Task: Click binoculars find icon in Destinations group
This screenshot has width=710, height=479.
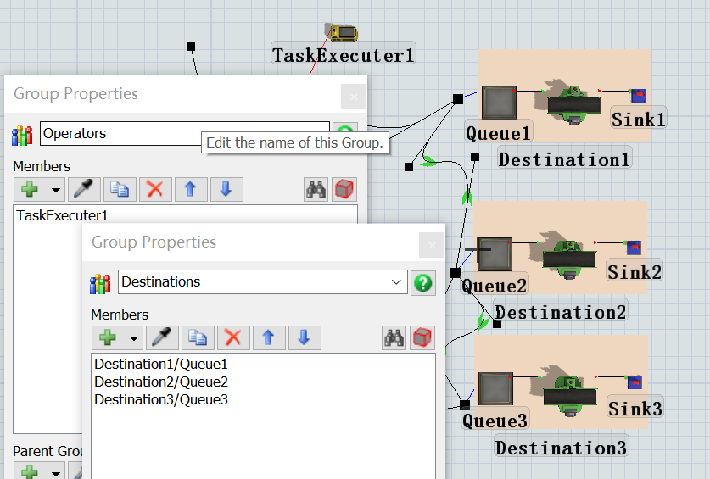Action: tap(394, 337)
